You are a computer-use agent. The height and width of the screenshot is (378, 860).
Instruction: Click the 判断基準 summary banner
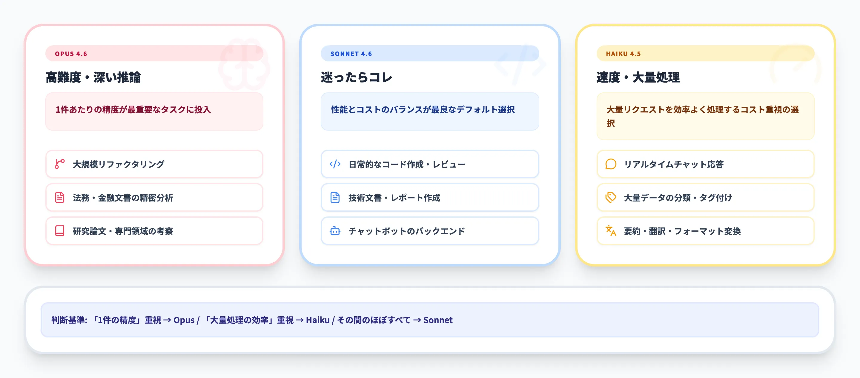point(429,320)
